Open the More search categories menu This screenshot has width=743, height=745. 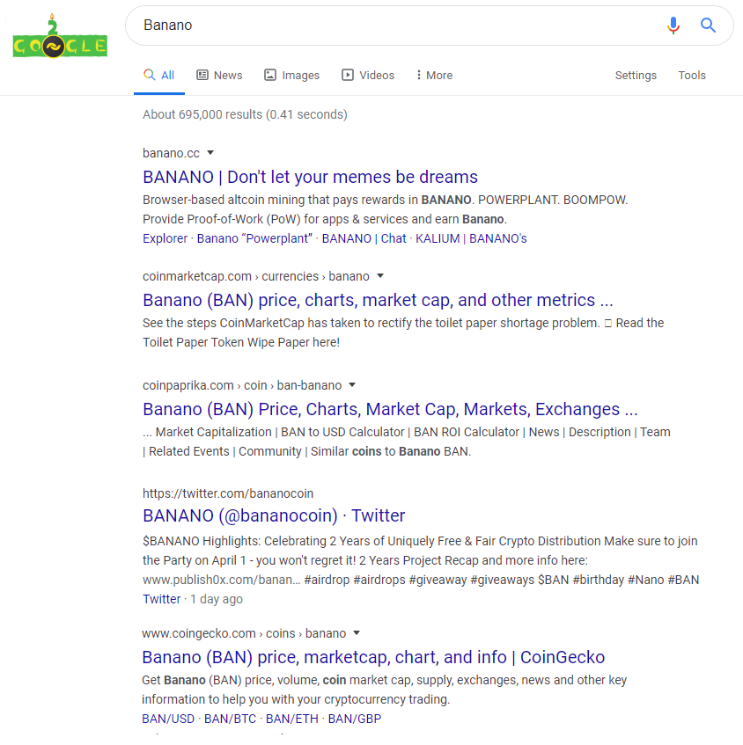(434, 76)
